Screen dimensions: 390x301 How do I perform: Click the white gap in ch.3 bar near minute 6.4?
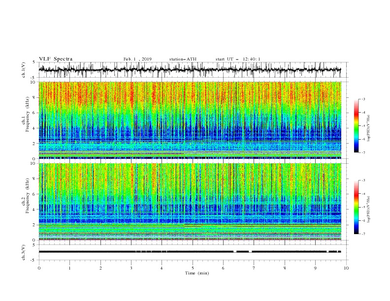pyautogui.click(x=235, y=252)
